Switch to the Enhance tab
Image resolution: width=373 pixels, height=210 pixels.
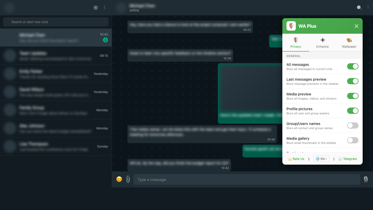[322, 43]
